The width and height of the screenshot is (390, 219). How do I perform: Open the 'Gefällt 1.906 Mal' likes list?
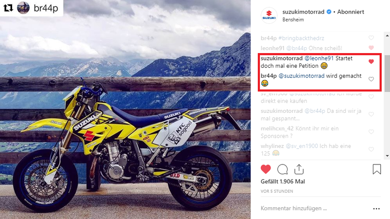283,182
